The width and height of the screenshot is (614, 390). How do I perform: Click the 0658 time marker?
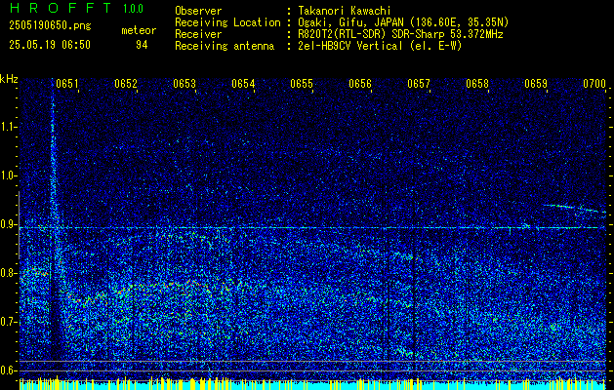(477, 84)
